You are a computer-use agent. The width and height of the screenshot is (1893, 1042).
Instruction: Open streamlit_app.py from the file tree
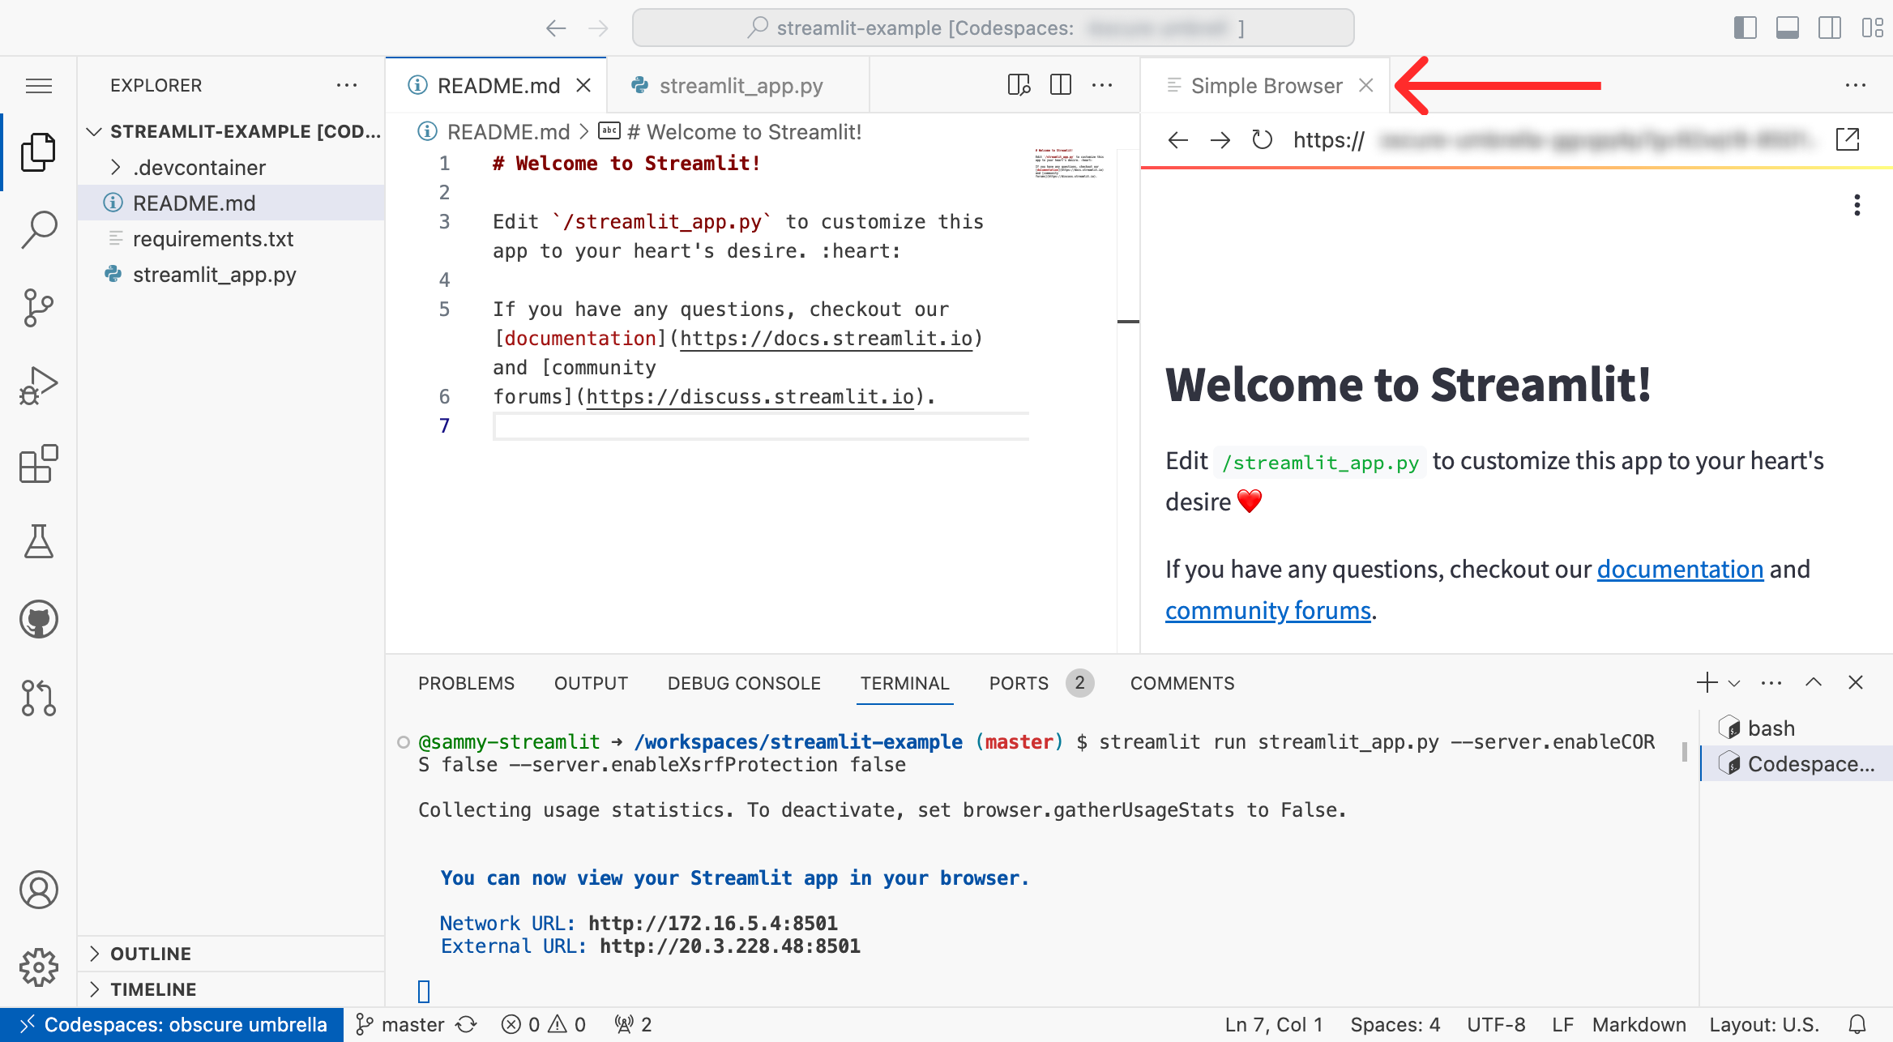(x=232, y=275)
